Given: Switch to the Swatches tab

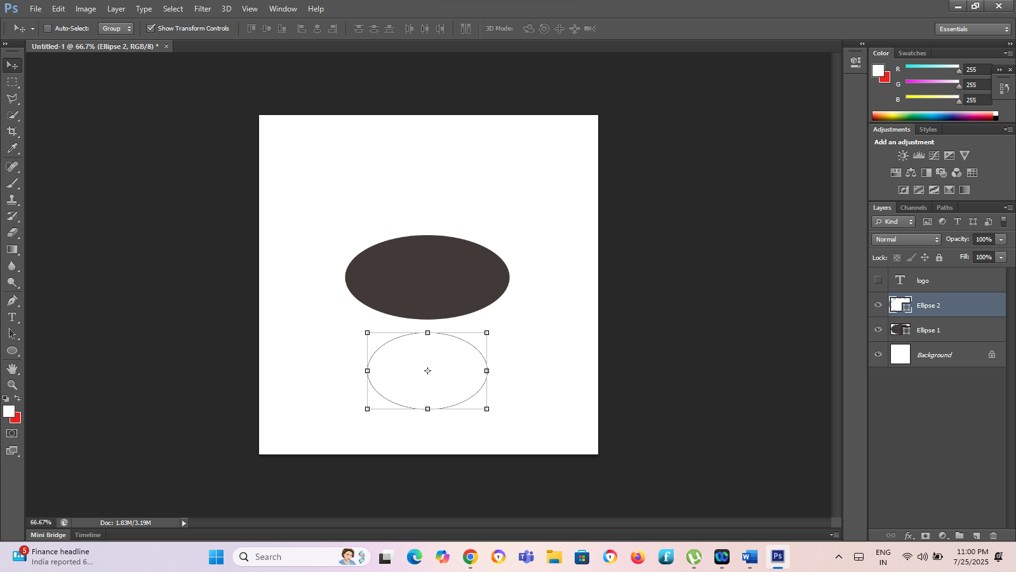Looking at the screenshot, I should click(x=912, y=53).
